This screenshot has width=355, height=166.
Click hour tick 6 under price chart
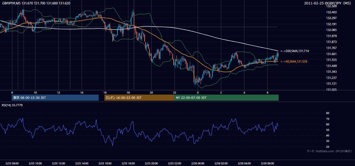tap(267, 92)
